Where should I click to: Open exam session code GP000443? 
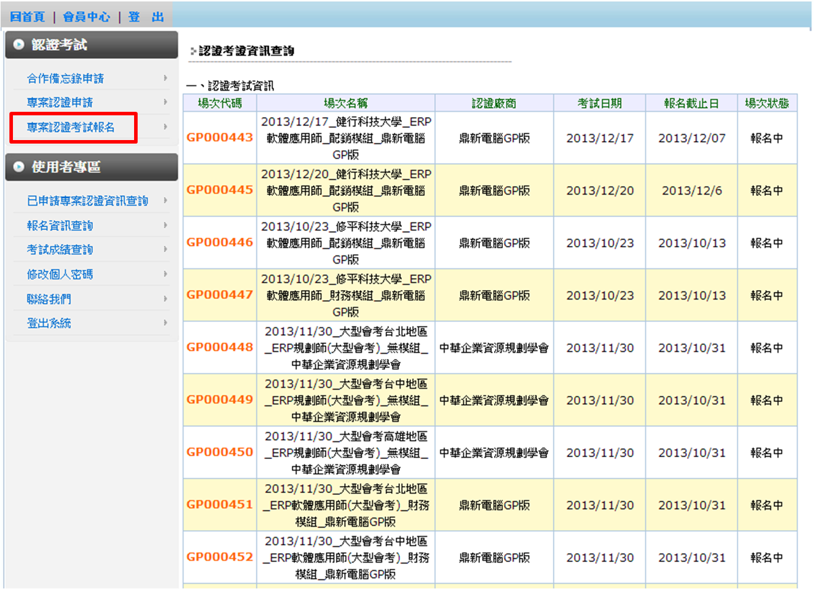click(x=219, y=138)
